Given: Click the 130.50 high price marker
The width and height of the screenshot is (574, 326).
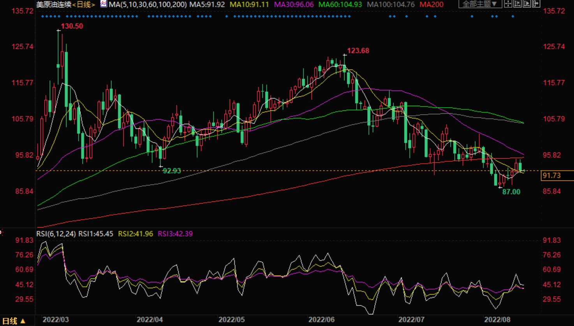Looking at the screenshot, I should coord(72,26).
